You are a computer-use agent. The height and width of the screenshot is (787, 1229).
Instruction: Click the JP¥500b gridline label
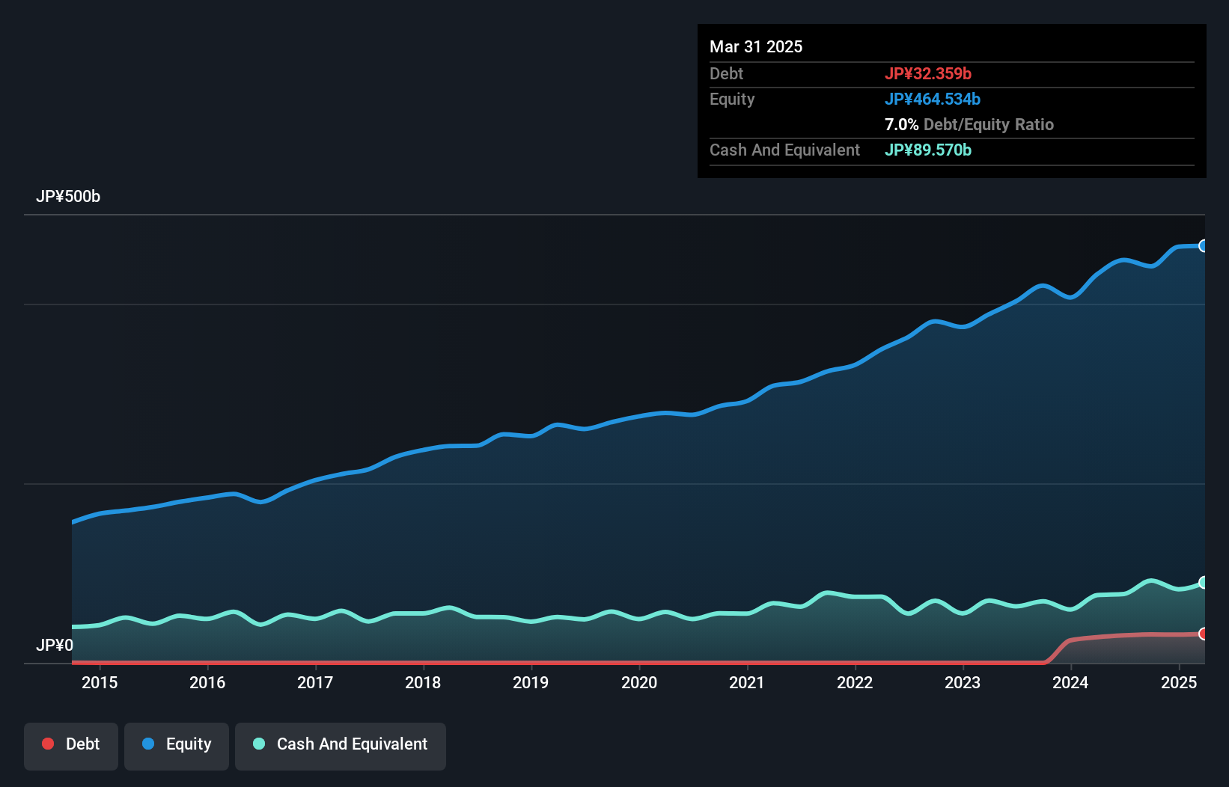[x=68, y=197]
